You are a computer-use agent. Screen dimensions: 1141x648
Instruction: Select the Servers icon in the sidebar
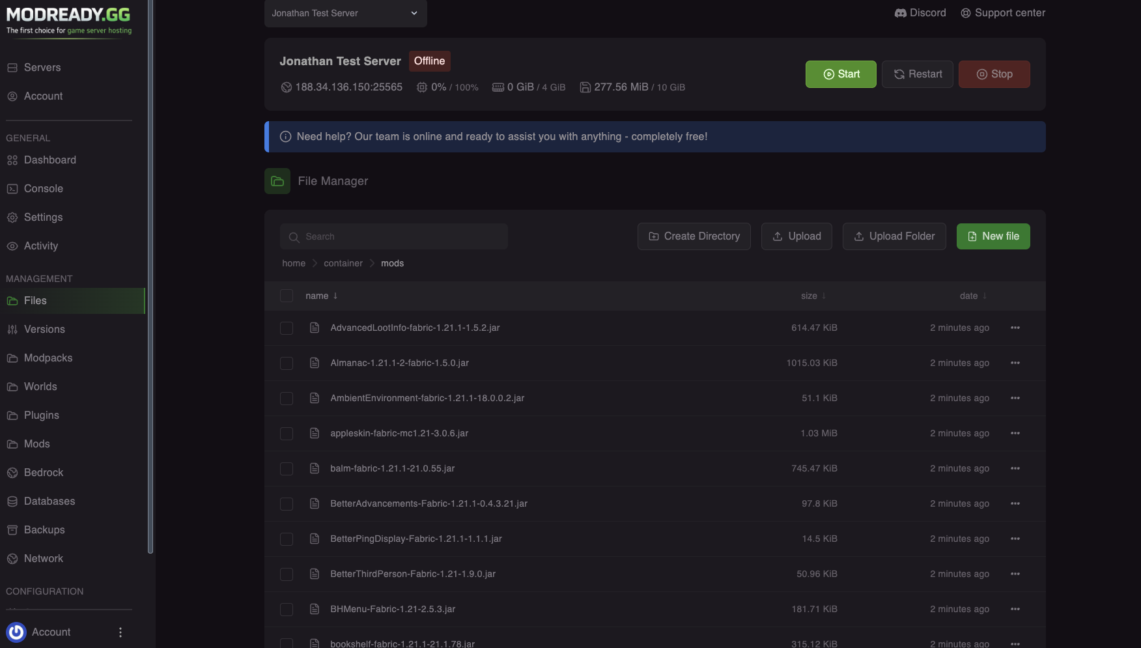(12, 67)
